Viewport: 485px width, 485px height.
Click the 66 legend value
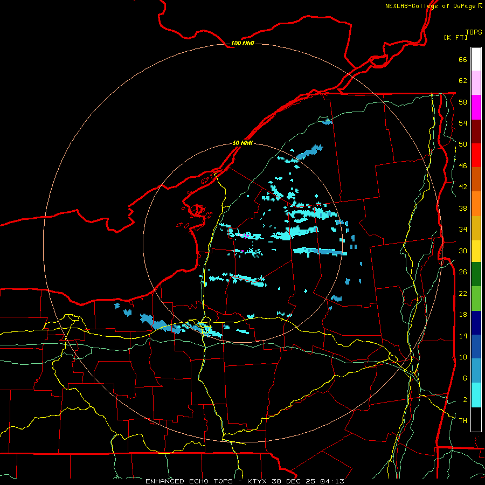(463, 60)
